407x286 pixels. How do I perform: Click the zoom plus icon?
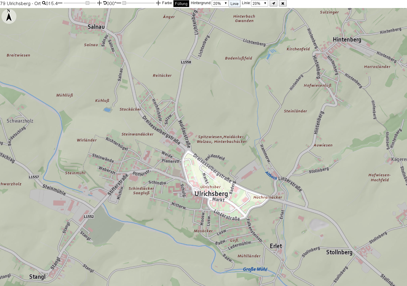click(99, 3)
